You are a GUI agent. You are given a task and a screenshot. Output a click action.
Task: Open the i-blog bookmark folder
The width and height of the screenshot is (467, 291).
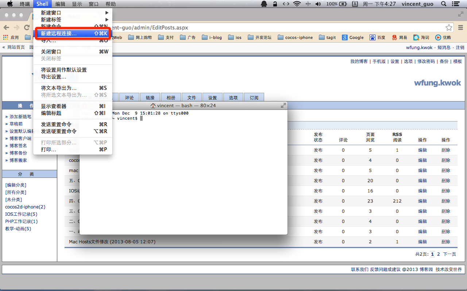[211, 37]
